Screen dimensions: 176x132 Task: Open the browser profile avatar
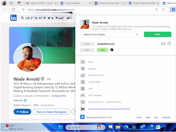click(4, 3)
